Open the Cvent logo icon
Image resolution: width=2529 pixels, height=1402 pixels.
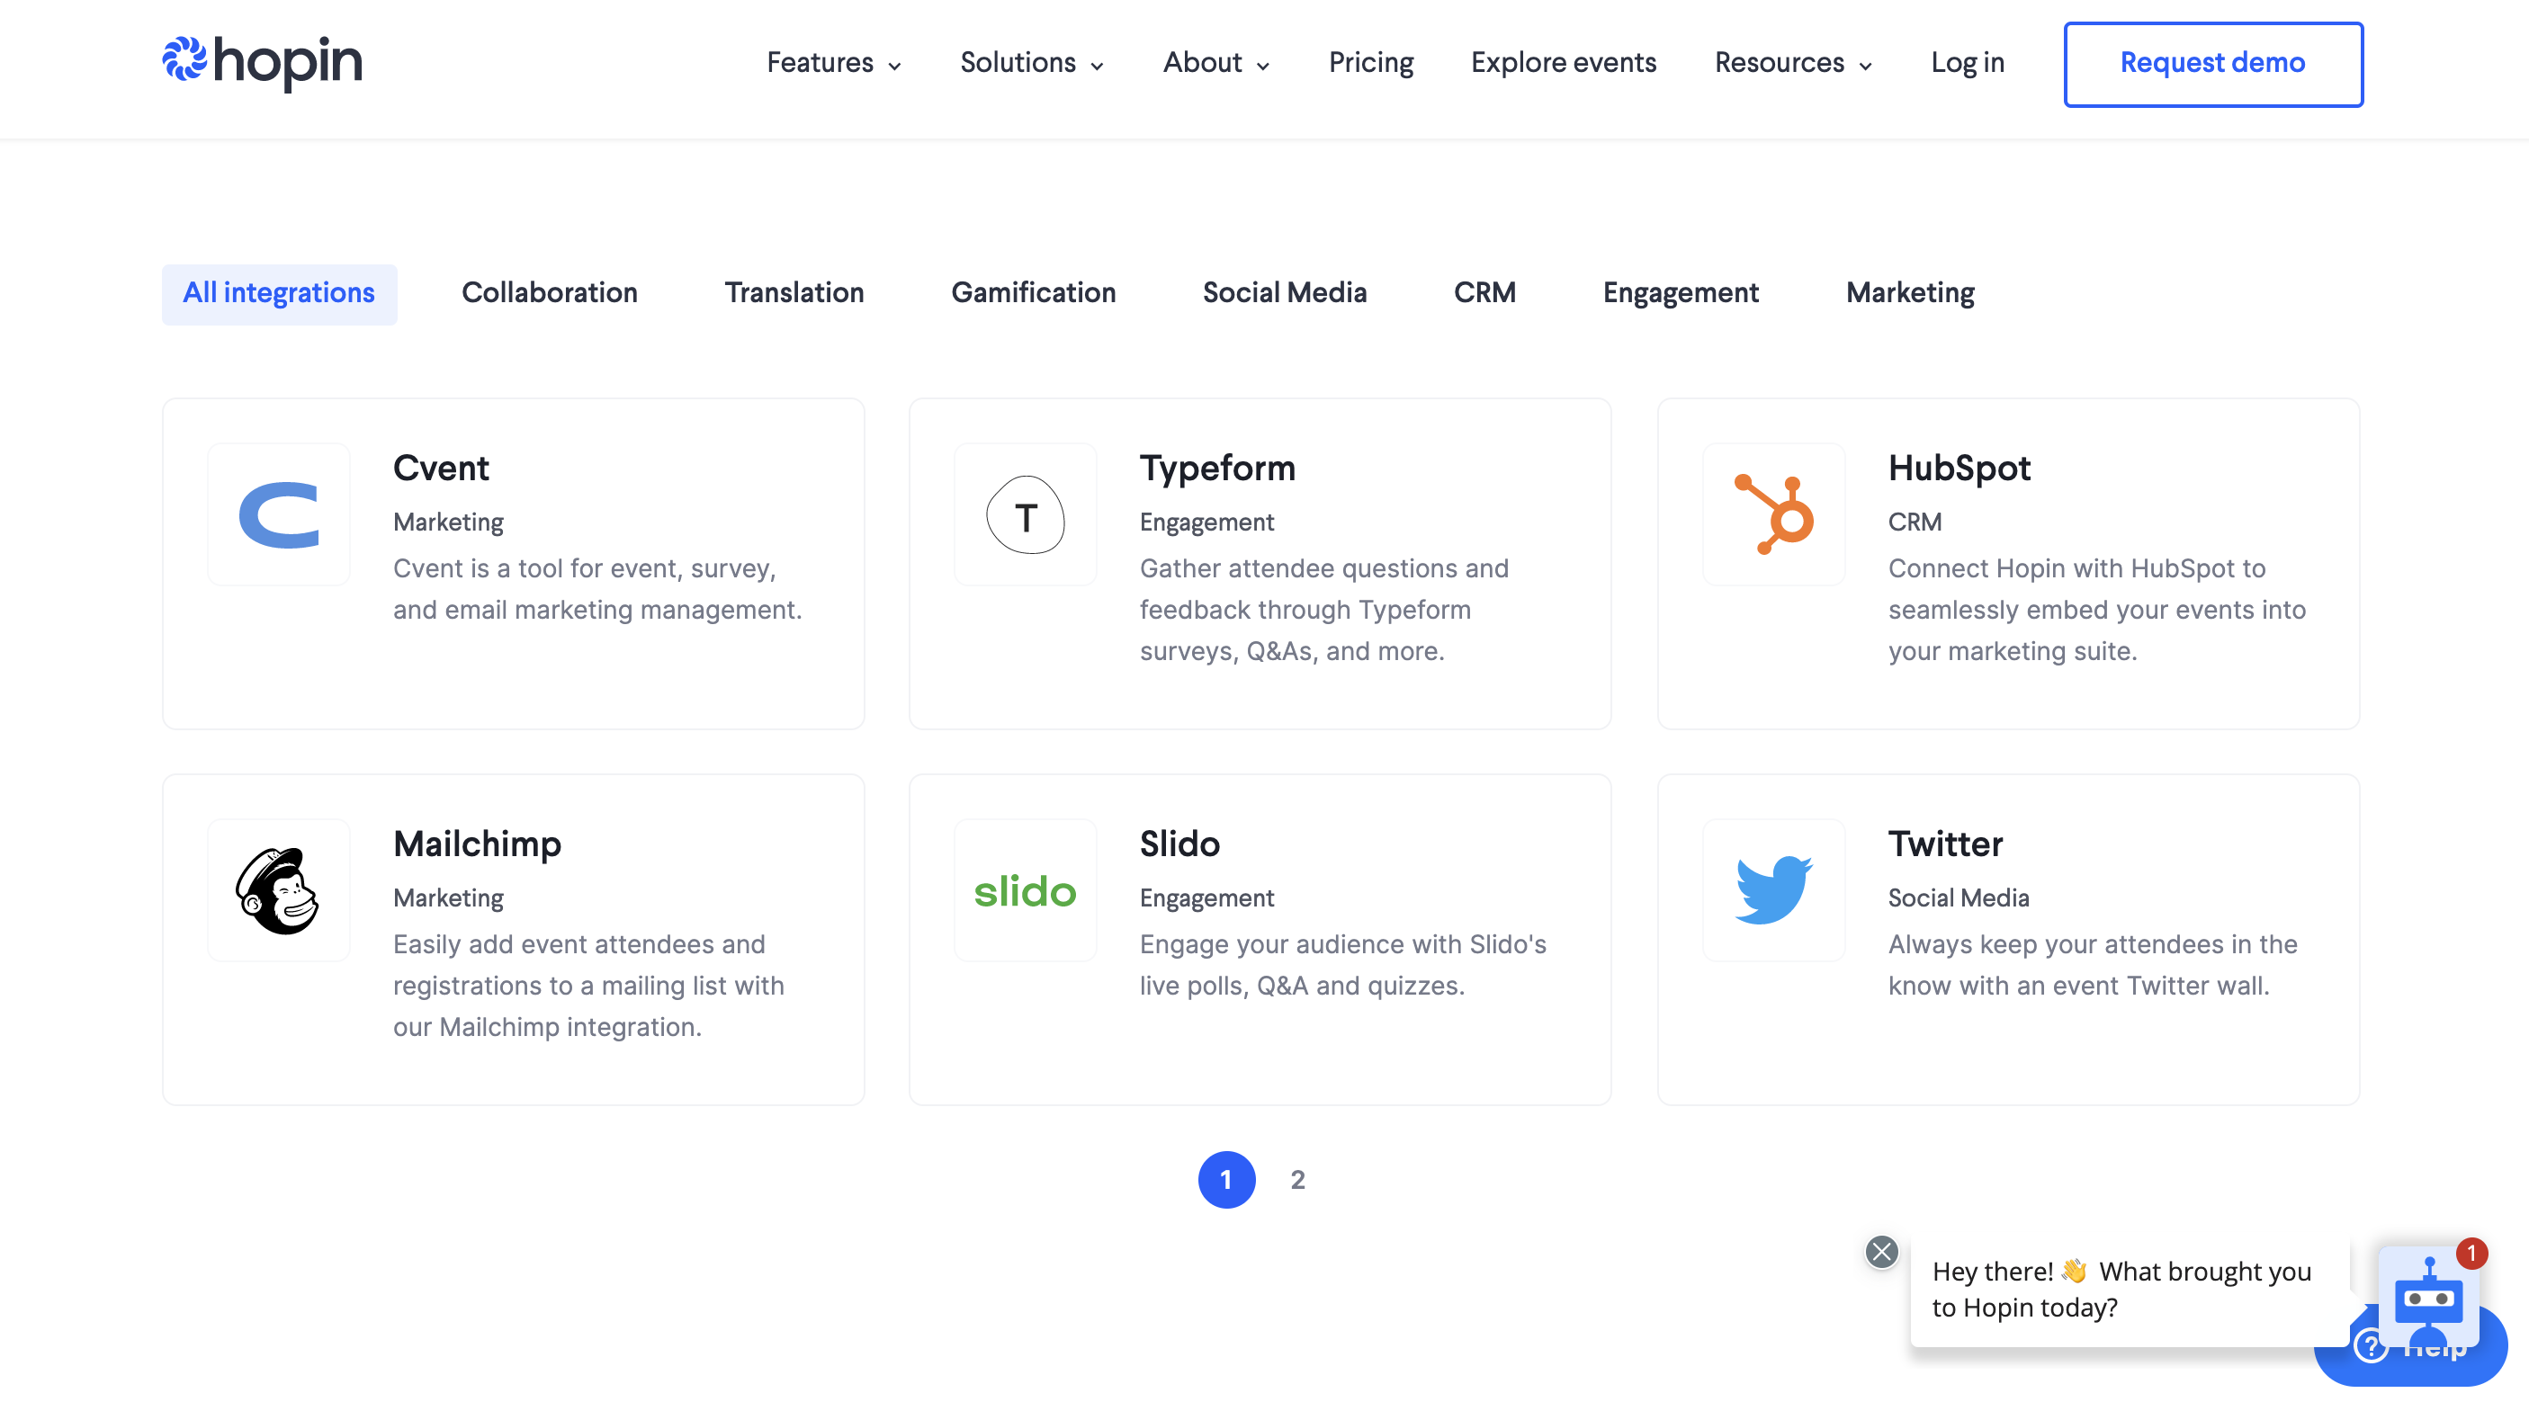click(279, 515)
